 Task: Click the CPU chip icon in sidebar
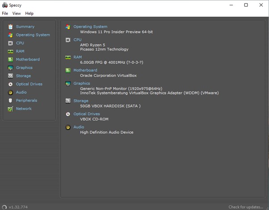10,43
